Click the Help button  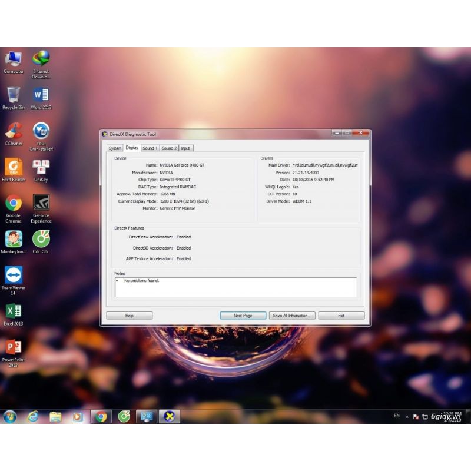coord(130,316)
